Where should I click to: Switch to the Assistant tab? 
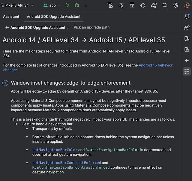pyautogui.click(x=11, y=17)
